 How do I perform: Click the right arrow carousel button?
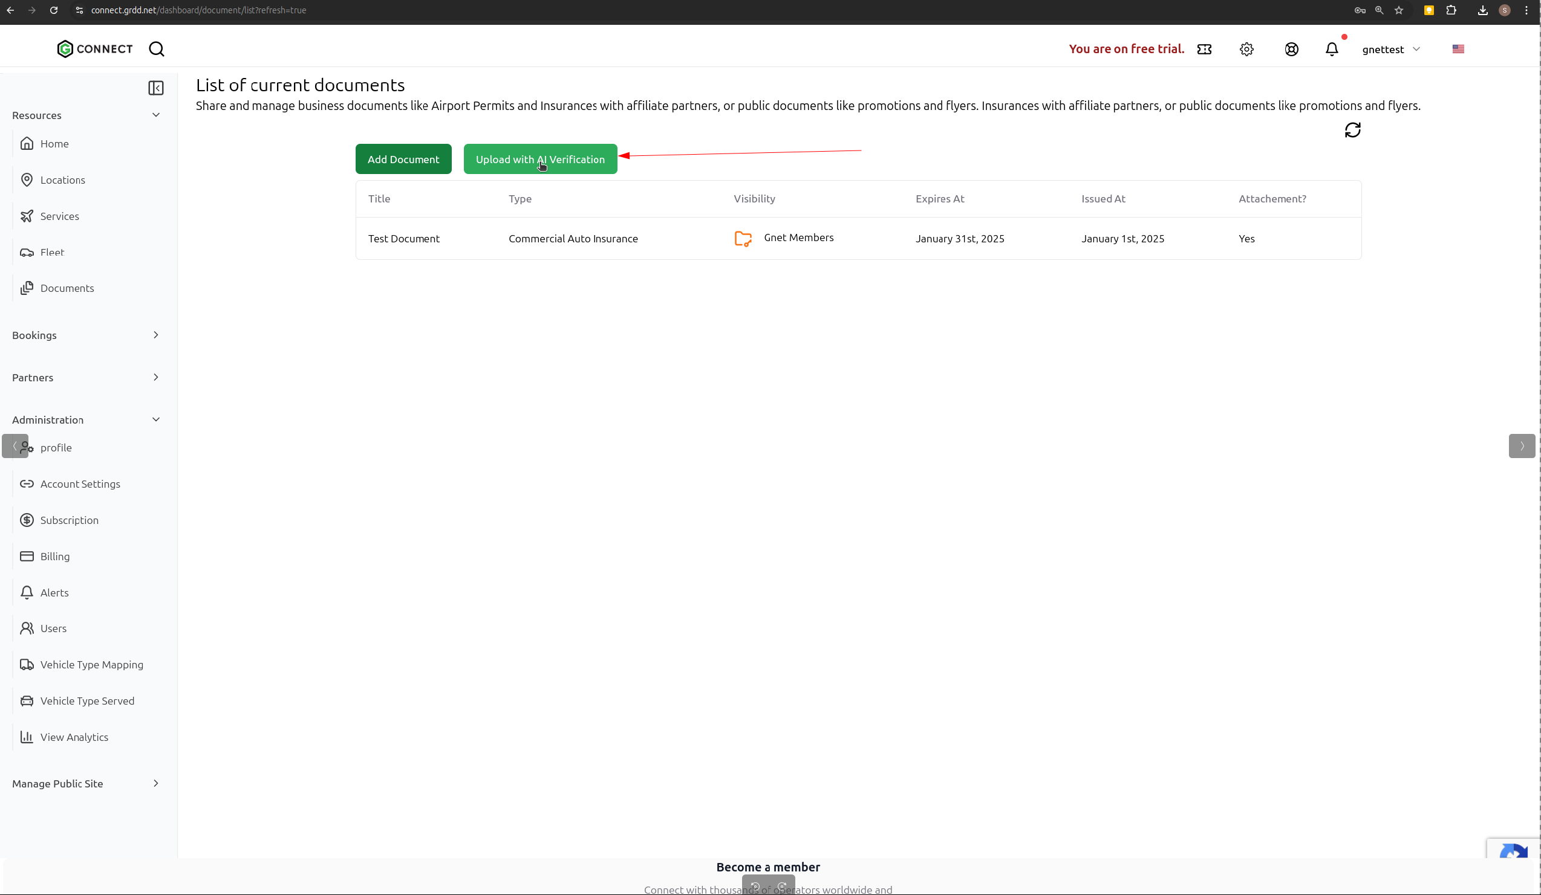[1521, 446]
